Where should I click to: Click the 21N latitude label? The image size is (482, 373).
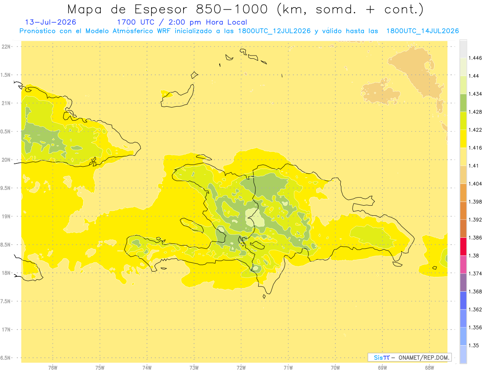click(x=7, y=103)
